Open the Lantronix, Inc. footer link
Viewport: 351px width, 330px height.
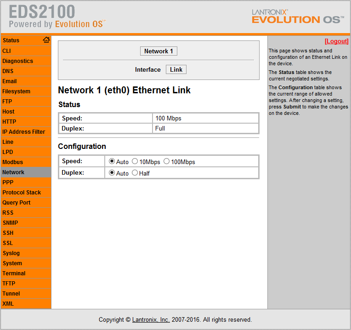pyautogui.click(x=151, y=319)
